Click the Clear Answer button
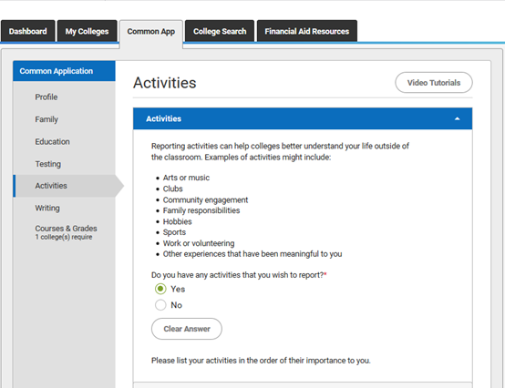Screen dimensions: 505x388 [x=187, y=329]
